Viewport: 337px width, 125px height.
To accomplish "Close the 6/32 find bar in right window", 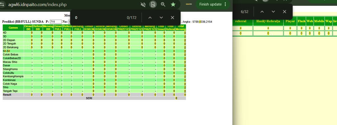I will pyautogui.click(x=285, y=12).
